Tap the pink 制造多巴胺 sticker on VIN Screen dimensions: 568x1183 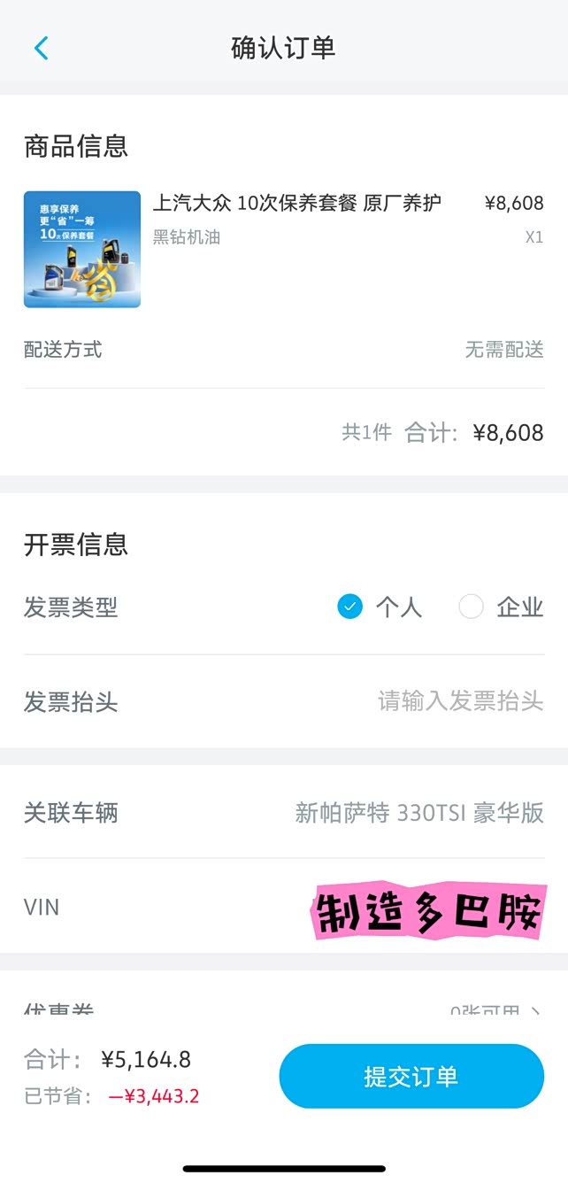coord(427,909)
